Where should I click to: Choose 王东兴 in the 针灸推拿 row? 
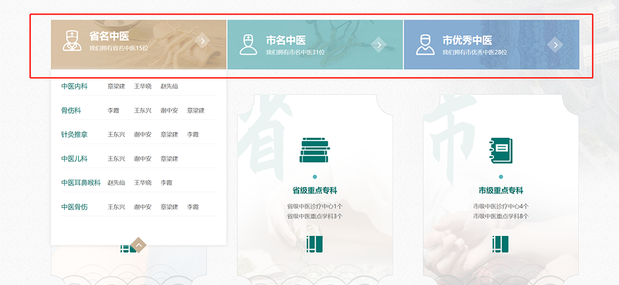point(117,134)
